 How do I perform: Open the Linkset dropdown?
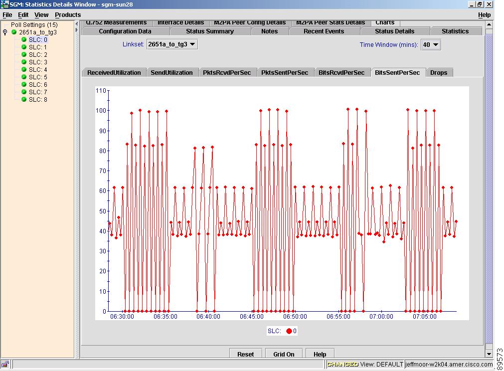(x=172, y=44)
